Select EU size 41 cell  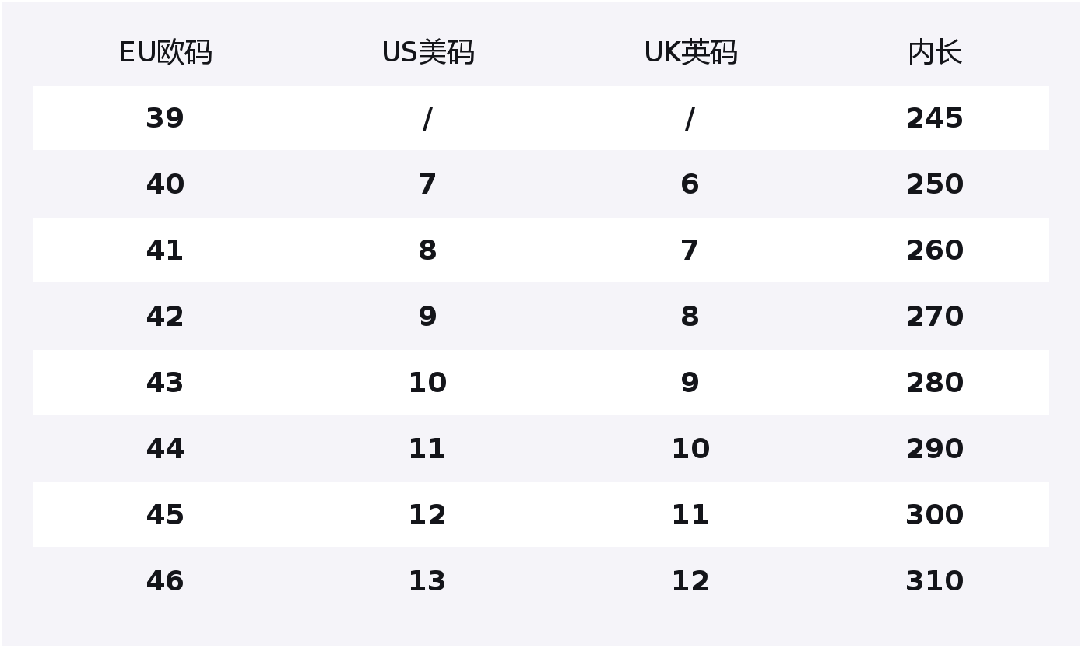tap(165, 250)
